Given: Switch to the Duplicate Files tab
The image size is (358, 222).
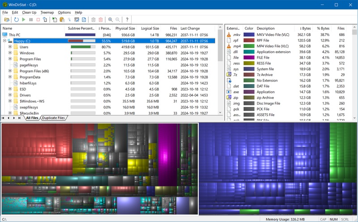Looking at the screenshot, I should (x=54, y=118).
